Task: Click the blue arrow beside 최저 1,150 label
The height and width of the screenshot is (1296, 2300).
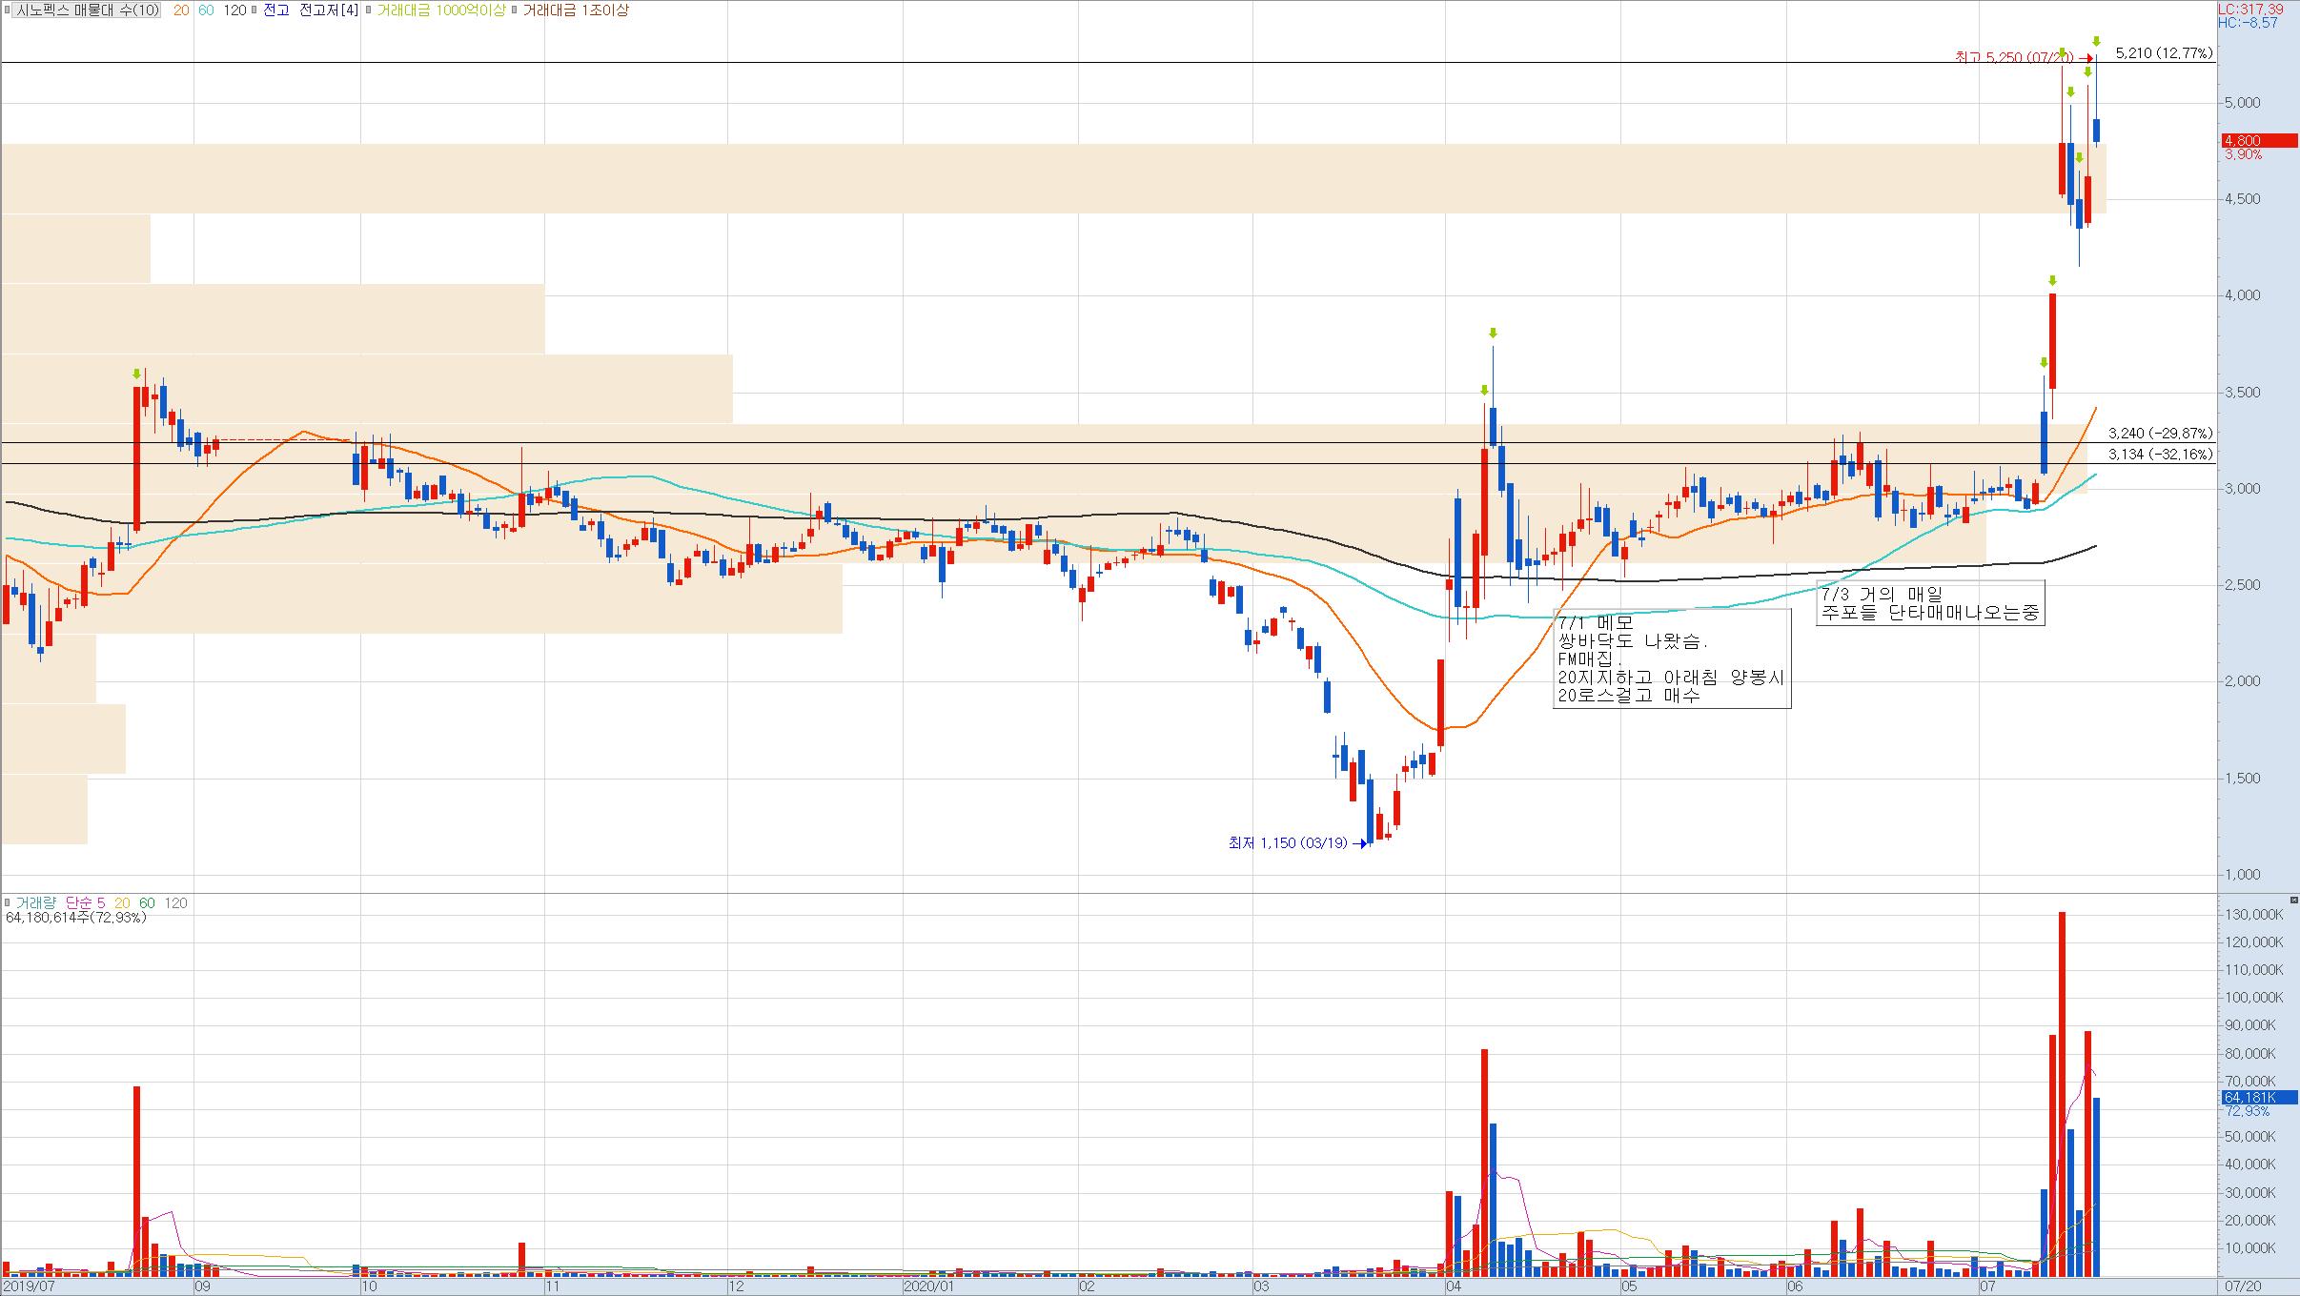Action: 1359,843
